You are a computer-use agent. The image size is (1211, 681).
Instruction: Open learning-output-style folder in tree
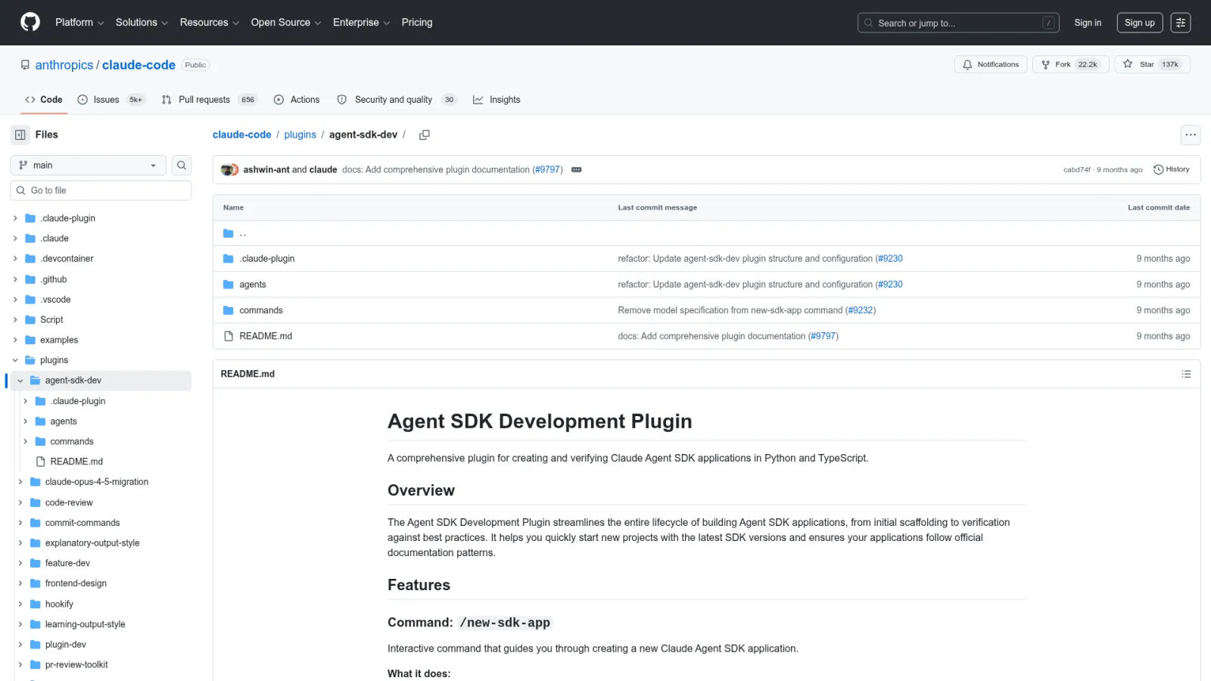85,624
